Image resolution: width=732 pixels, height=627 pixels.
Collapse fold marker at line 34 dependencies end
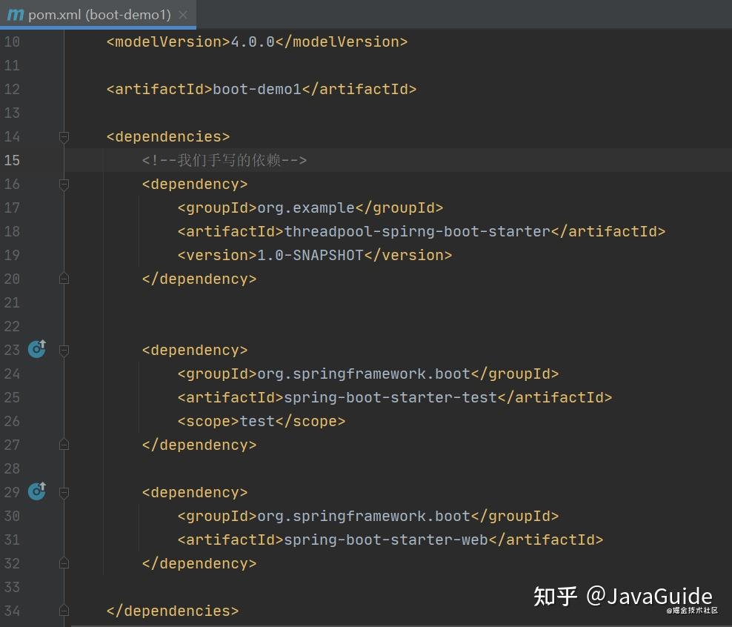(x=64, y=611)
